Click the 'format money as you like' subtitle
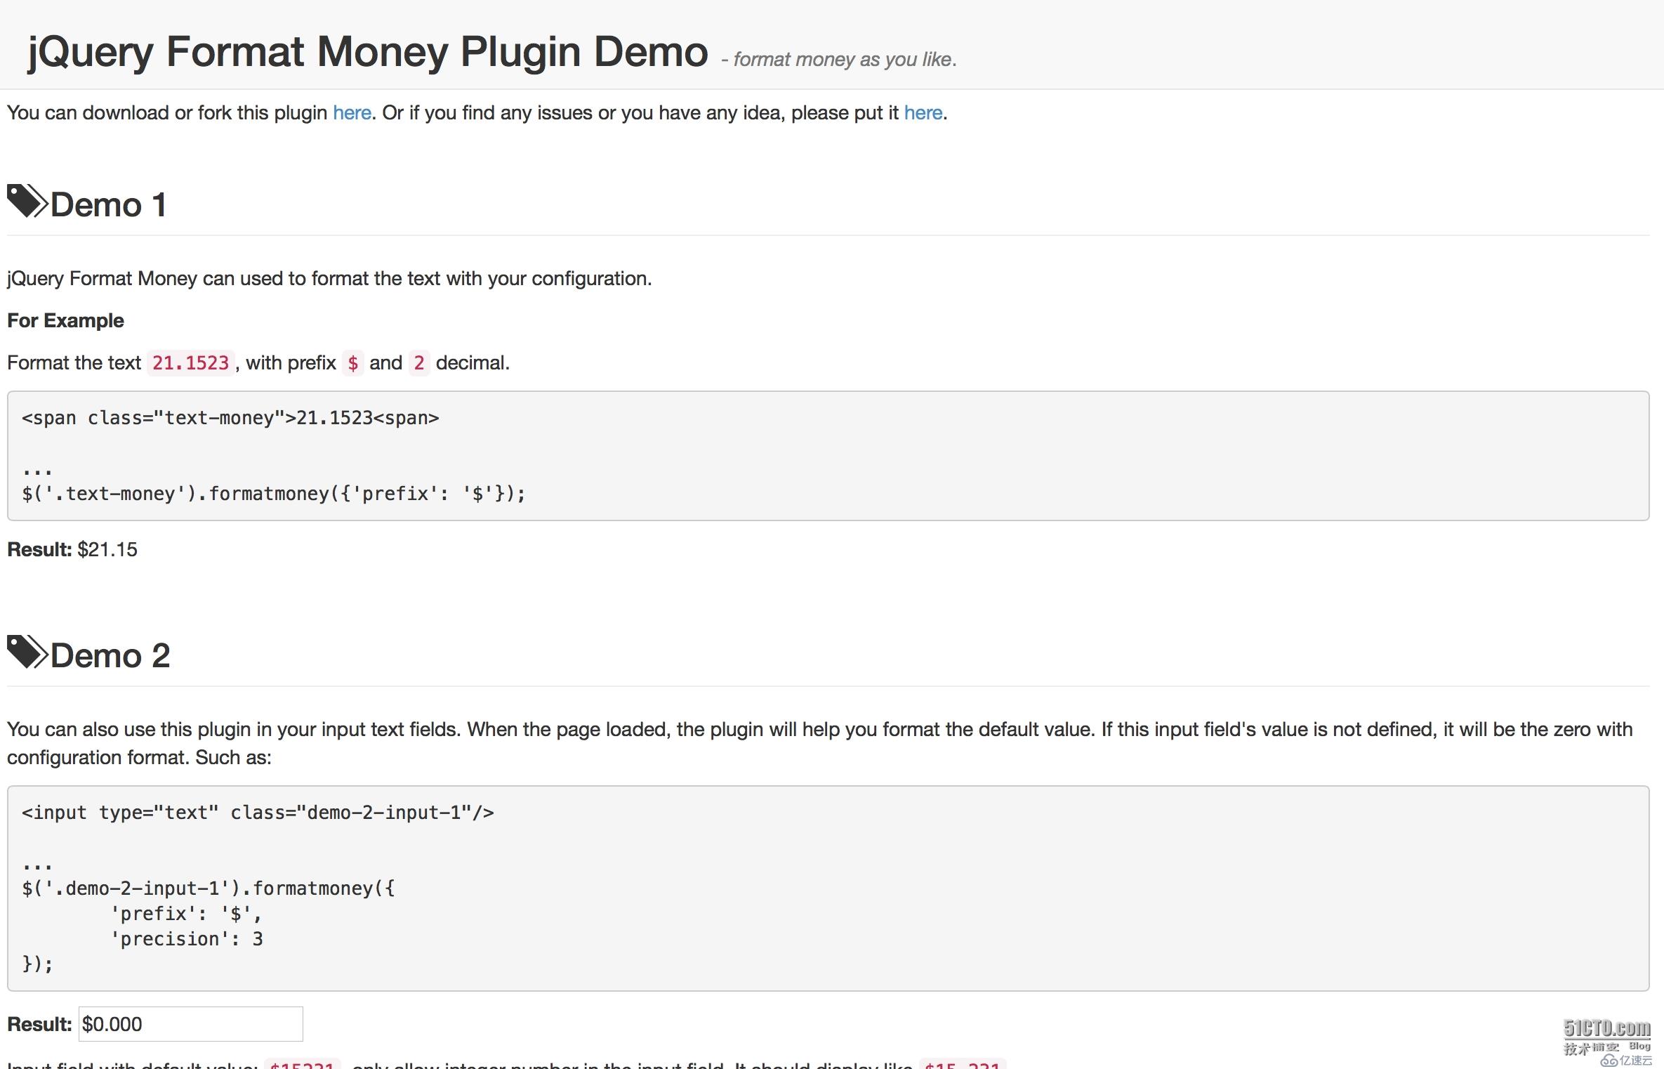1664x1069 pixels. click(x=839, y=60)
